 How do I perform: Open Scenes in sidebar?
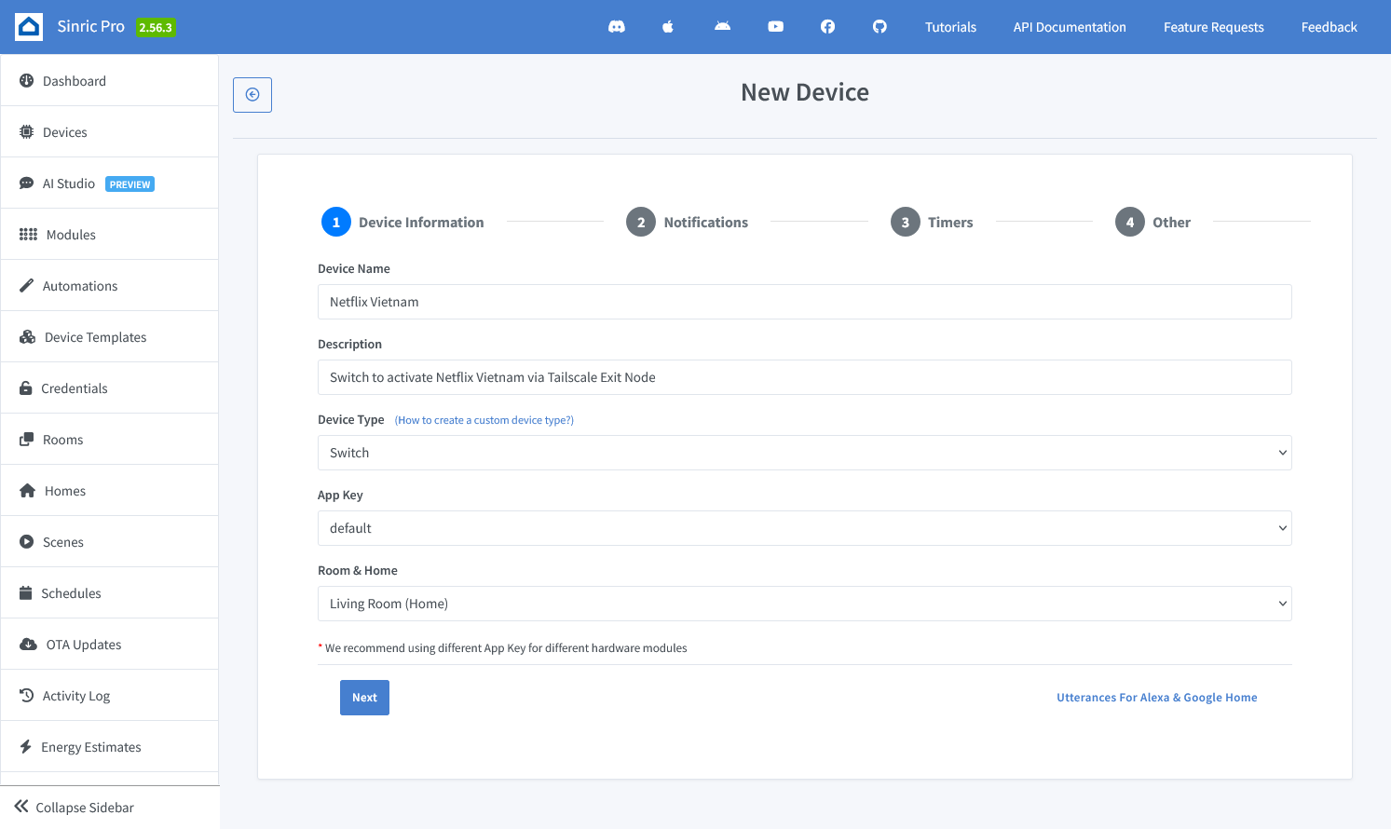click(x=110, y=542)
